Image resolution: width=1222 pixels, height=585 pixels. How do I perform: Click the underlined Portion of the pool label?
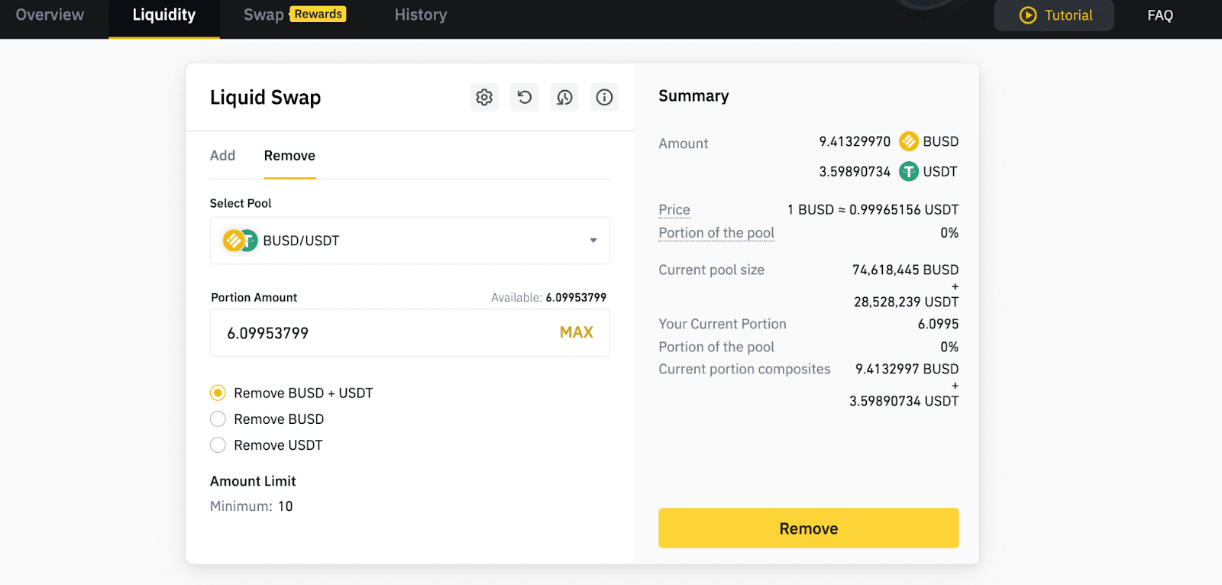(716, 232)
